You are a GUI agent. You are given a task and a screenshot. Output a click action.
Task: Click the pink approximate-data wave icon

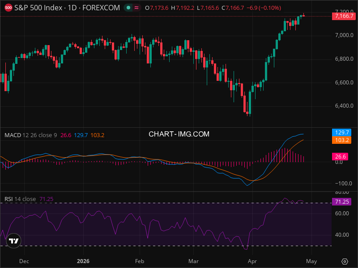point(136,8)
